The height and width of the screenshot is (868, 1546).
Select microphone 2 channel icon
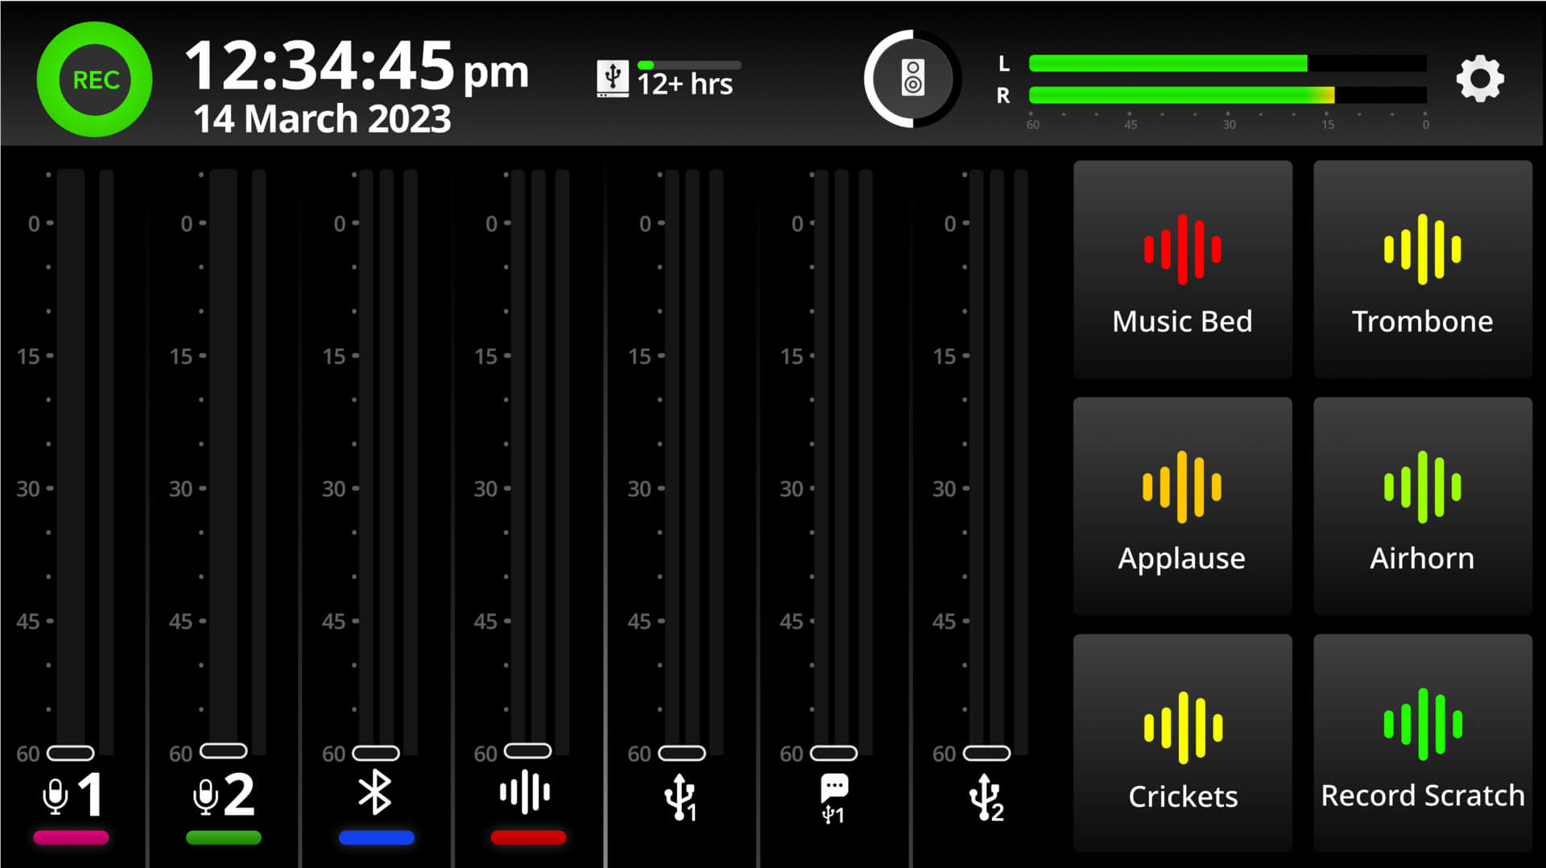tap(224, 795)
